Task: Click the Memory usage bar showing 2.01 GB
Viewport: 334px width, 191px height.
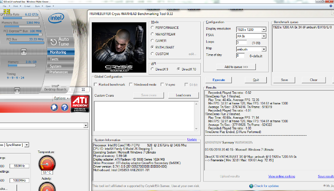Action: tap(22, 65)
